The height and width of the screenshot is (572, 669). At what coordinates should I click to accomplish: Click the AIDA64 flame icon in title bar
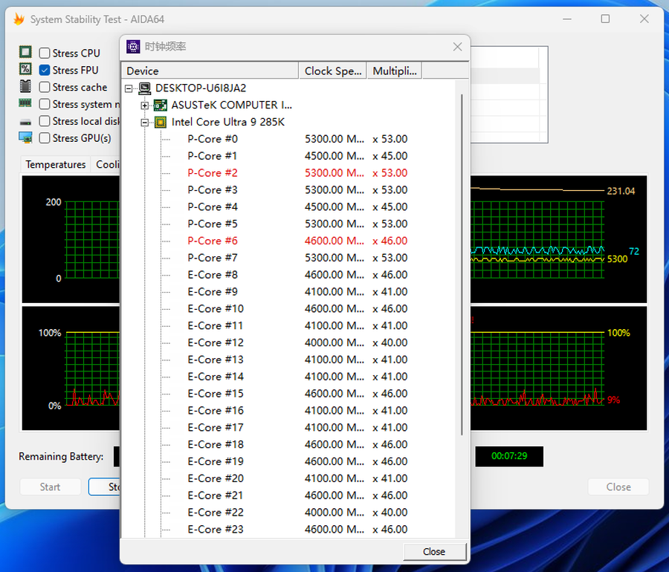point(19,19)
